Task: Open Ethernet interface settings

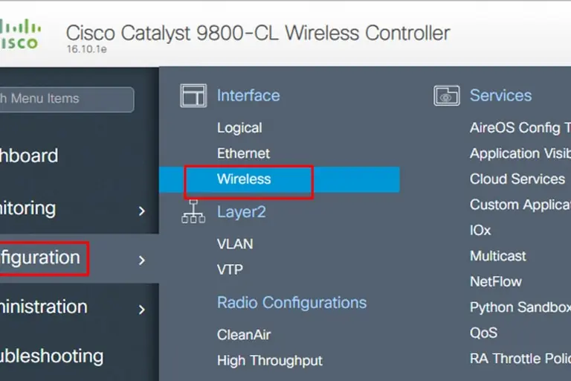Action: click(243, 153)
